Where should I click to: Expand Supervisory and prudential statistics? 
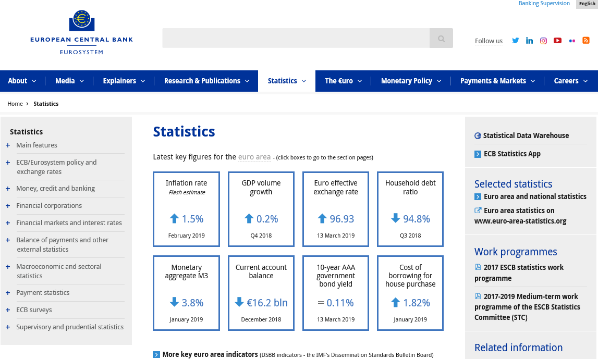point(8,327)
